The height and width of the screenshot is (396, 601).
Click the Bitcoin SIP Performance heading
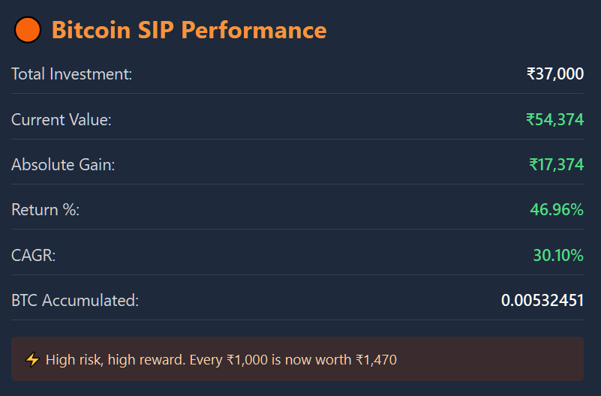coord(189,31)
